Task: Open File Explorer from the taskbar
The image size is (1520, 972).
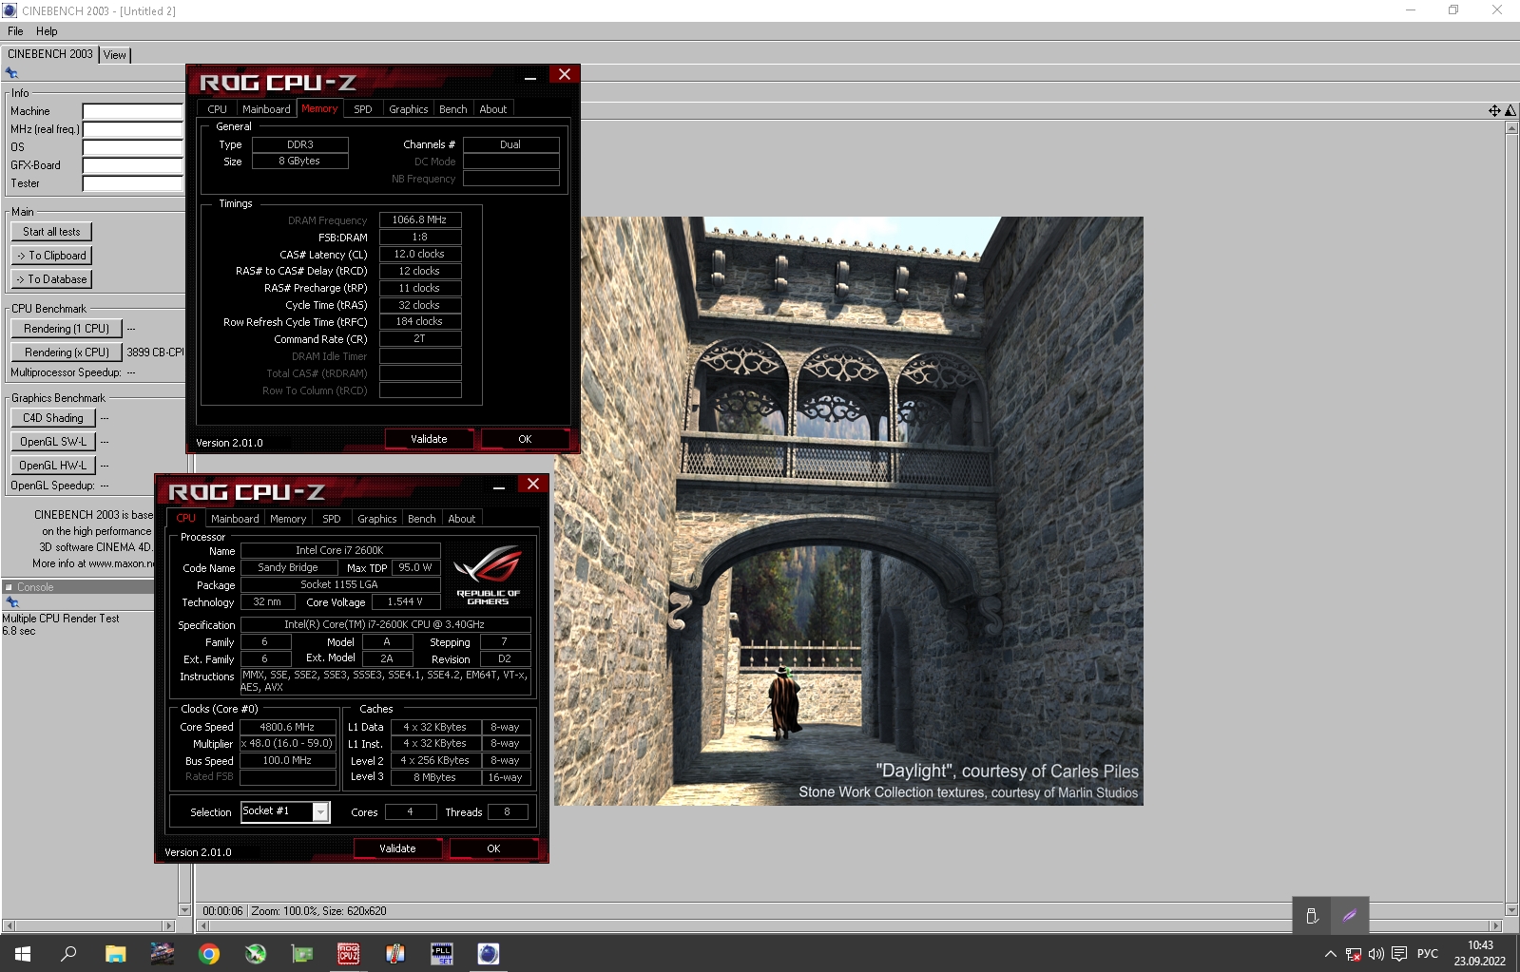Action: point(115,954)
